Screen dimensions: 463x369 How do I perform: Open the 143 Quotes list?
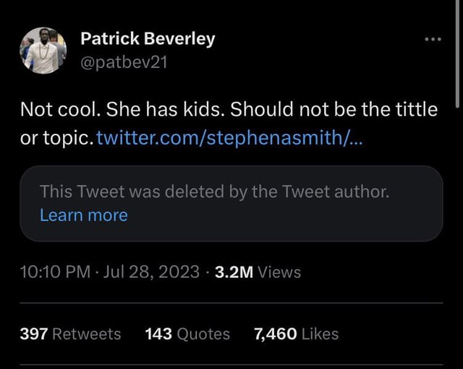(187, 334)
